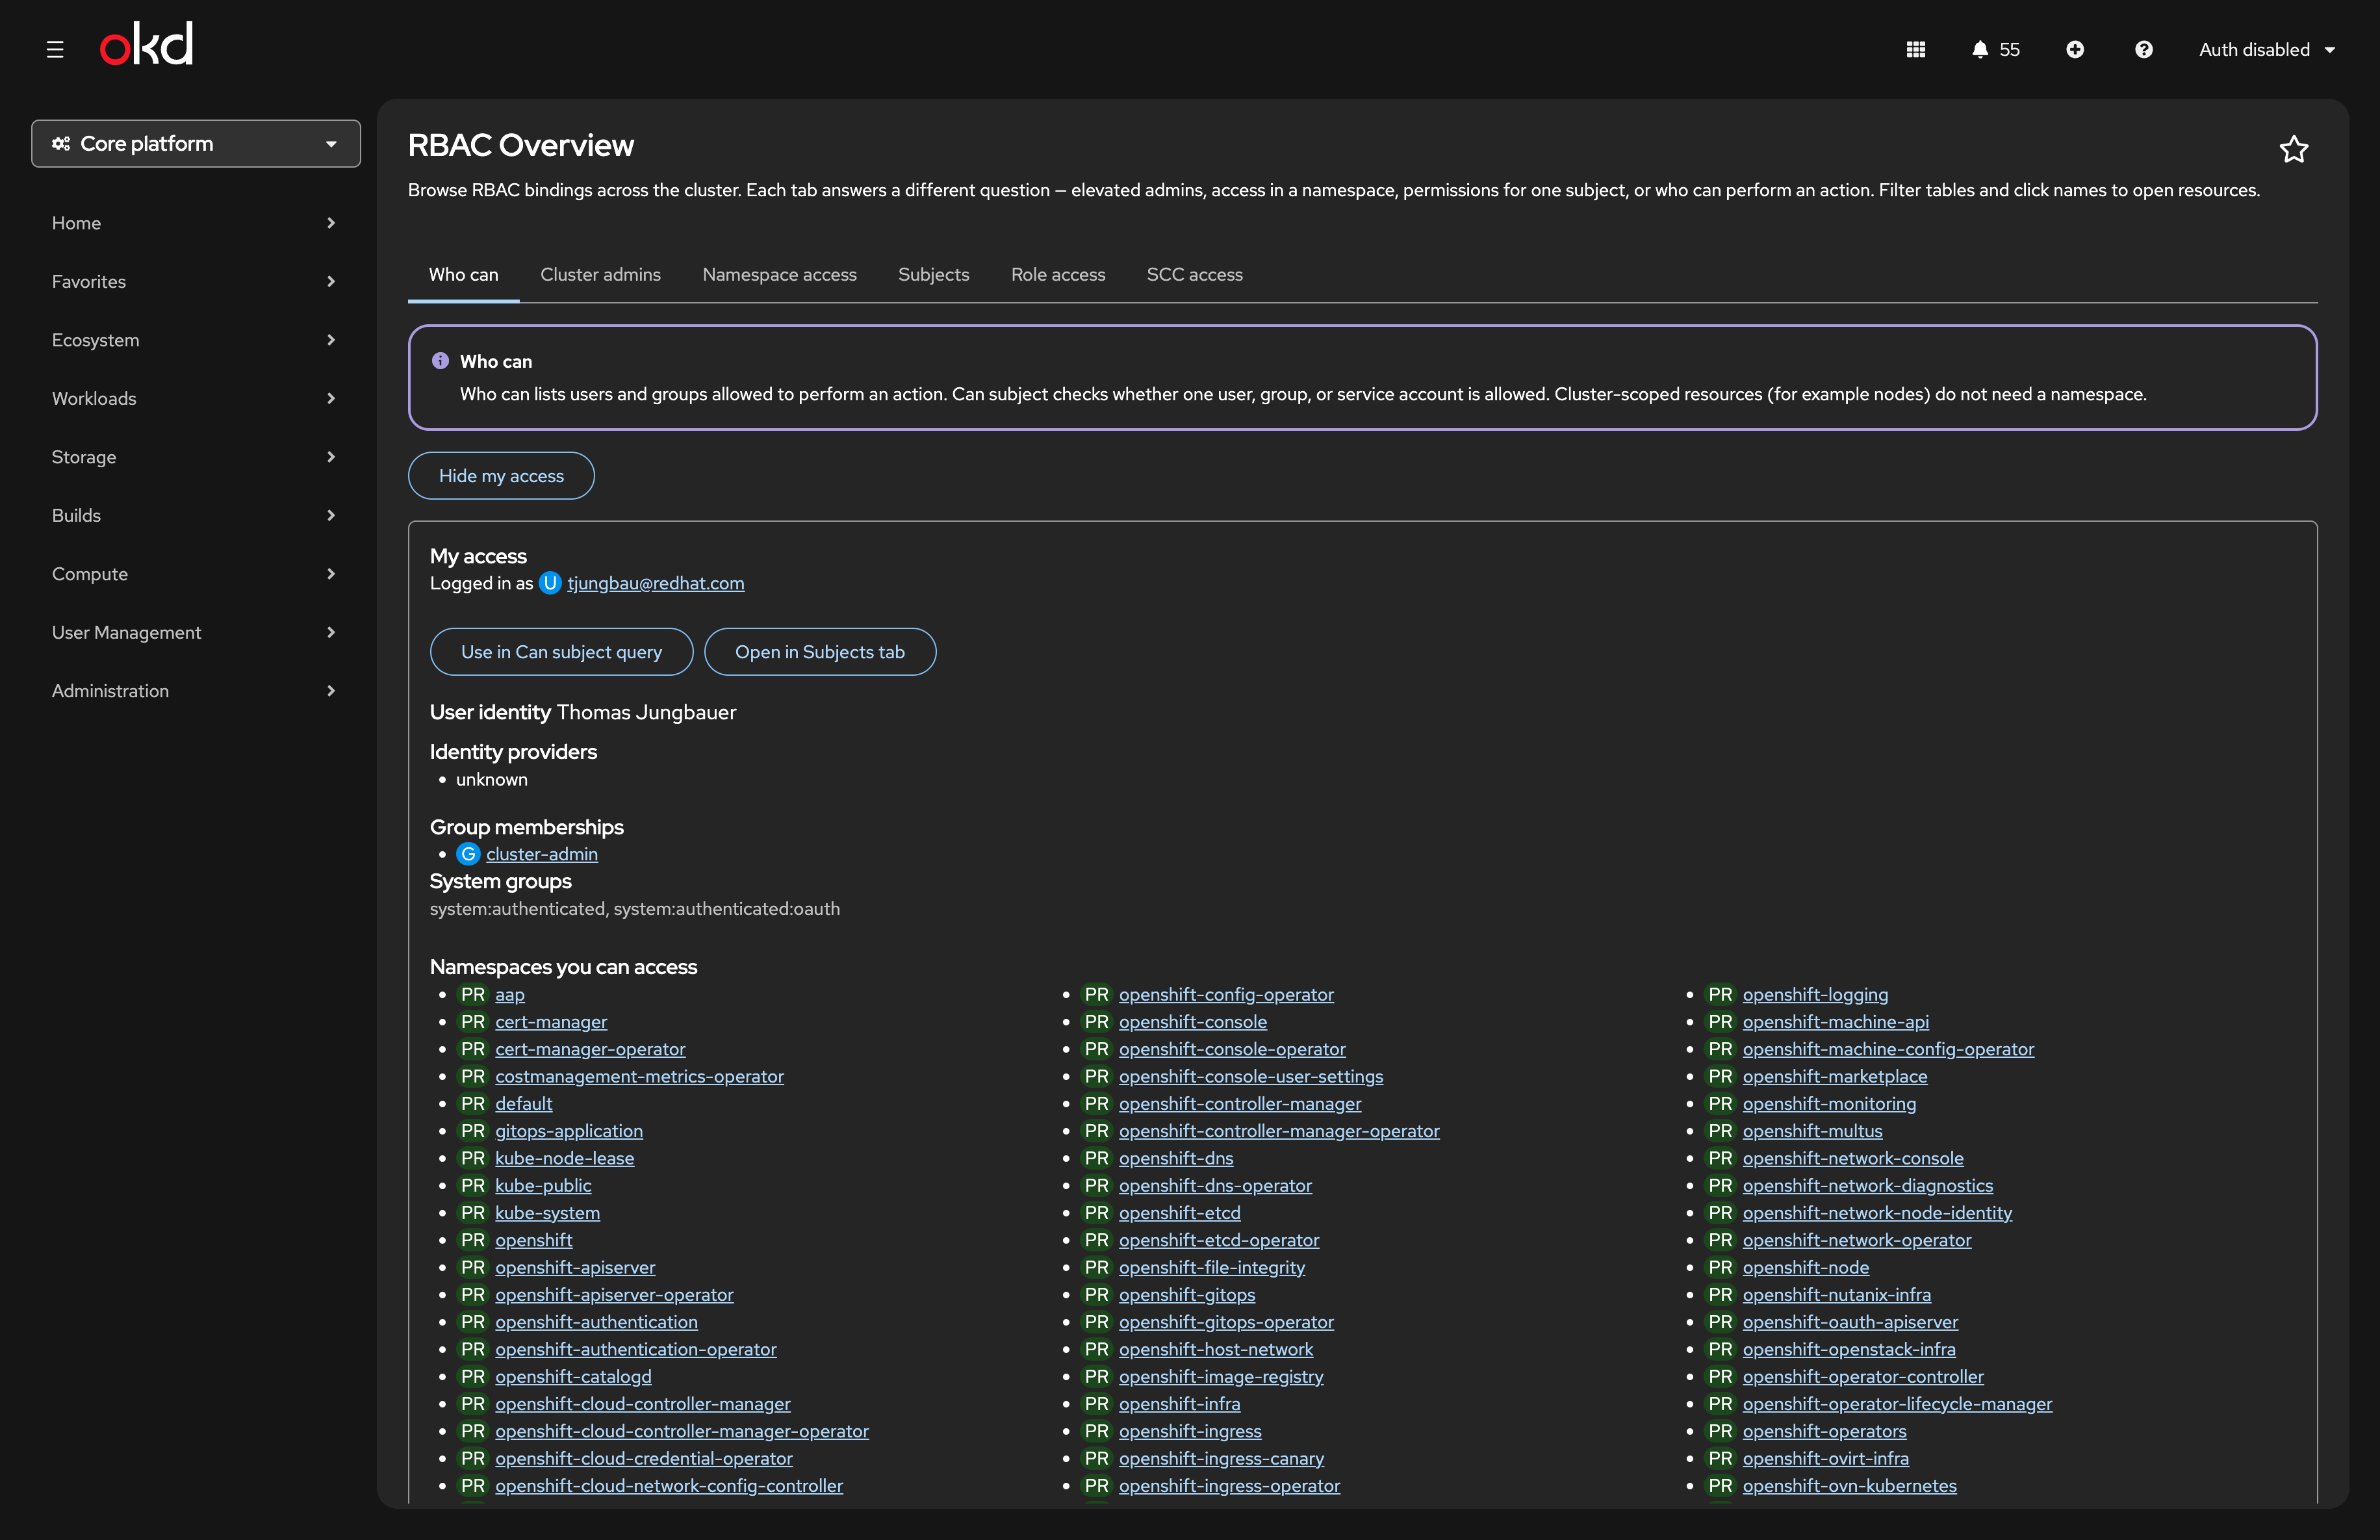Image resolution: width=2380 pixels, height=1540 pixels.
Task: Select the Who can tab
Action: (463, 274)
